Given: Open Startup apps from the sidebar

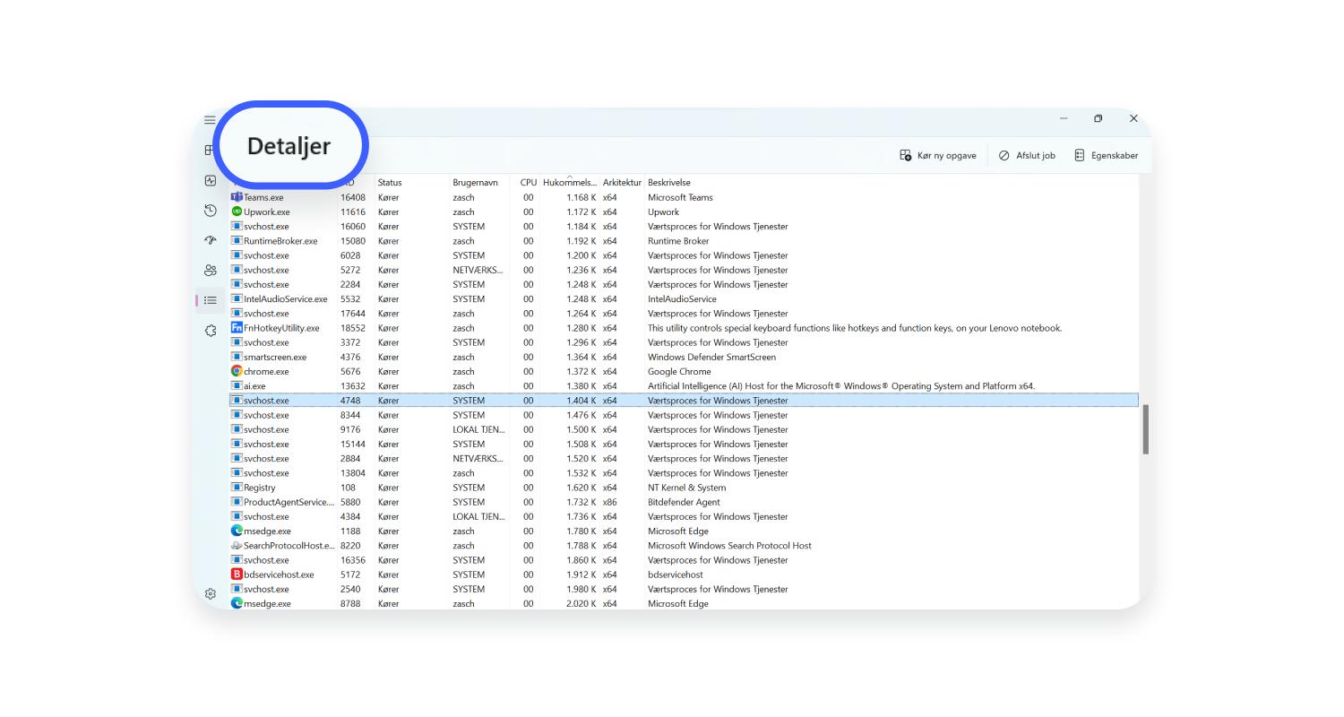Looking at the screenshot, I should pyautogui.click(x=211, y=240).
